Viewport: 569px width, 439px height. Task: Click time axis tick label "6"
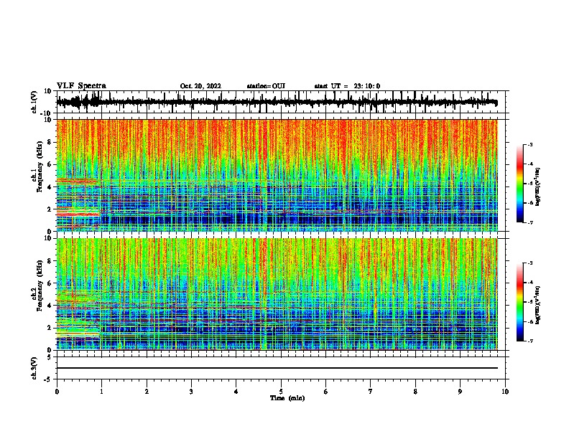click(x=326, y=392)
